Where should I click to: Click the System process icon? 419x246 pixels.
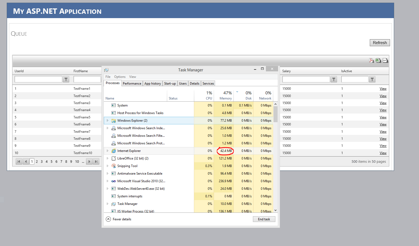(x=114, y=105)
